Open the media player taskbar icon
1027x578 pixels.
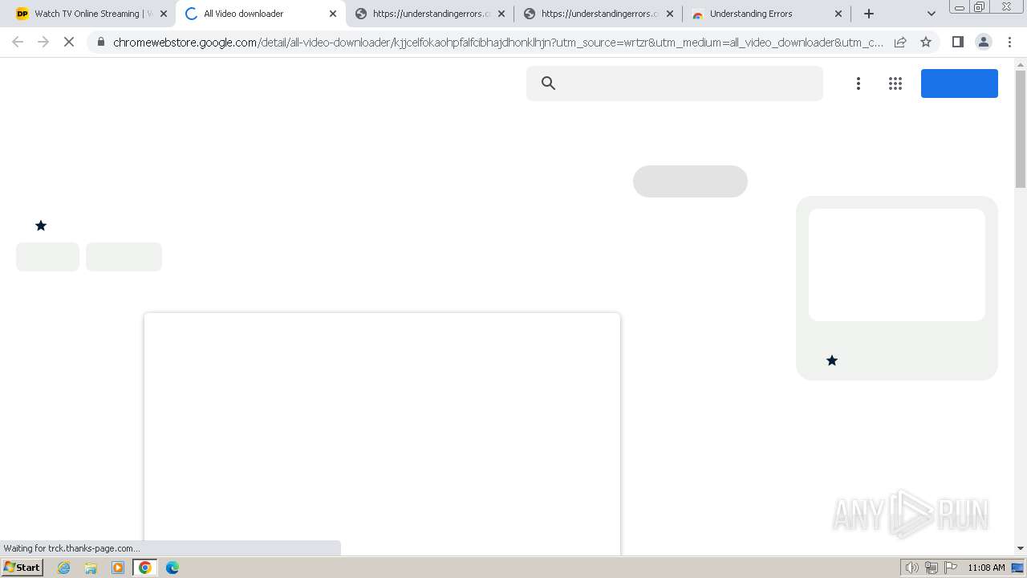click(118, 568)
